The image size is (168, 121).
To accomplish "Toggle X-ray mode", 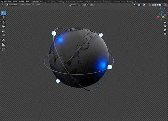I will click(150, 5).
